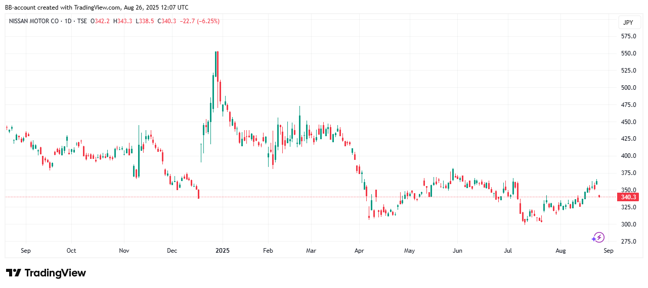Image resolution: width=648 pixels, height=288 pixels.
Task: Click the 425.0 price axis label
Action: [x=629, y=139]
